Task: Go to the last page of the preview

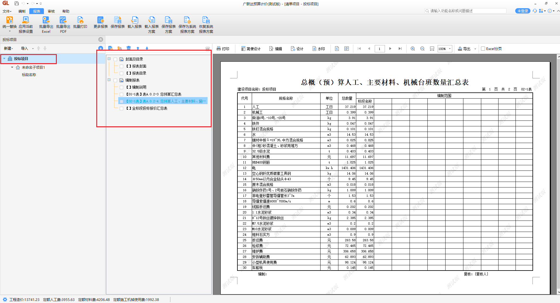Action: point(400,49)
